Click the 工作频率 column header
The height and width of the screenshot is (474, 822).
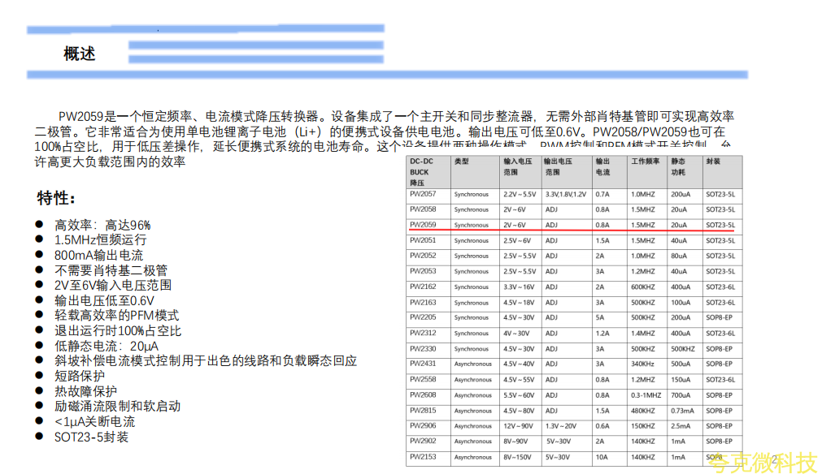(643, 162)
